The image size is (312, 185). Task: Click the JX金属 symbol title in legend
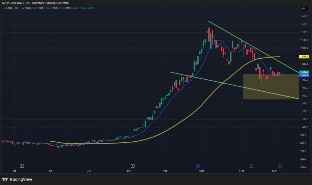[10, 8]
